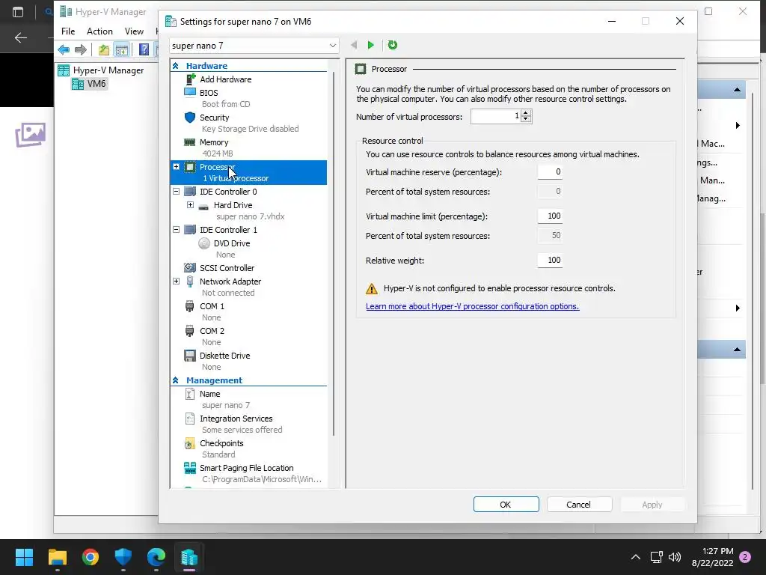Decrease number of virtual processors with down arrow
Viewport: 766px width, 575px height.
point(526,119)
